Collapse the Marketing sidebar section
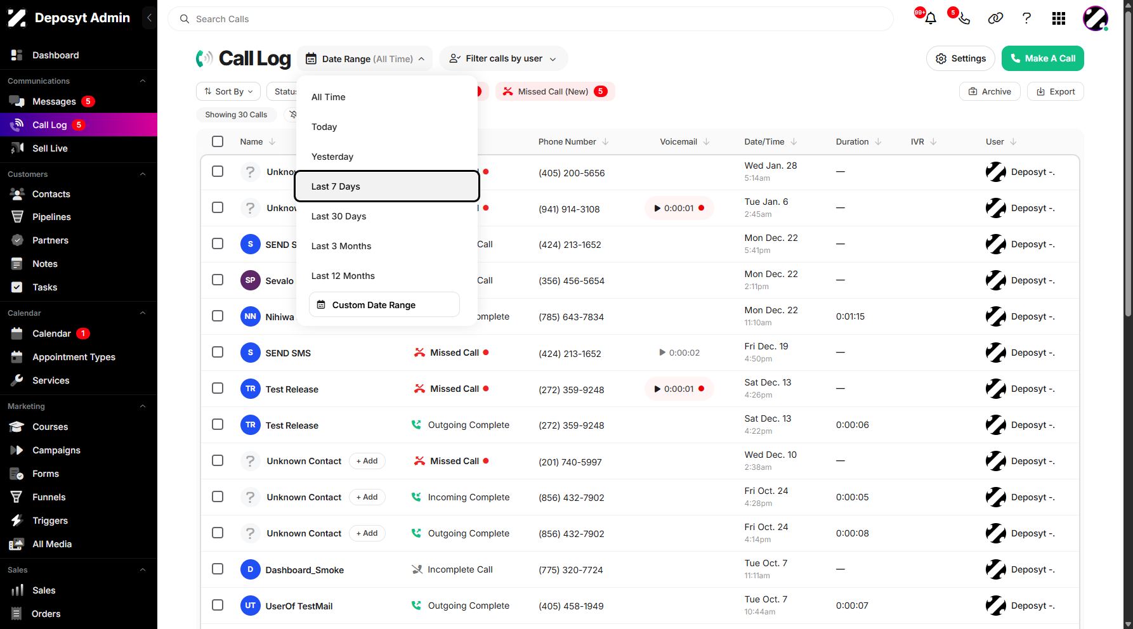Image resolution: width=1133 pixels, height=629 pixels. coord(143,406)
